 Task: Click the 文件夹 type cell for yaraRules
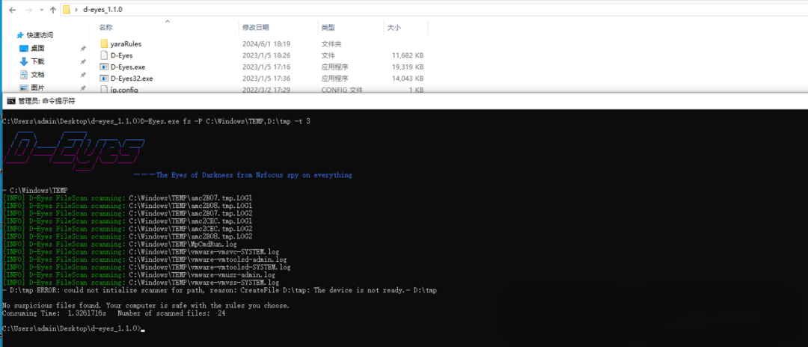[x=331, y=44]
